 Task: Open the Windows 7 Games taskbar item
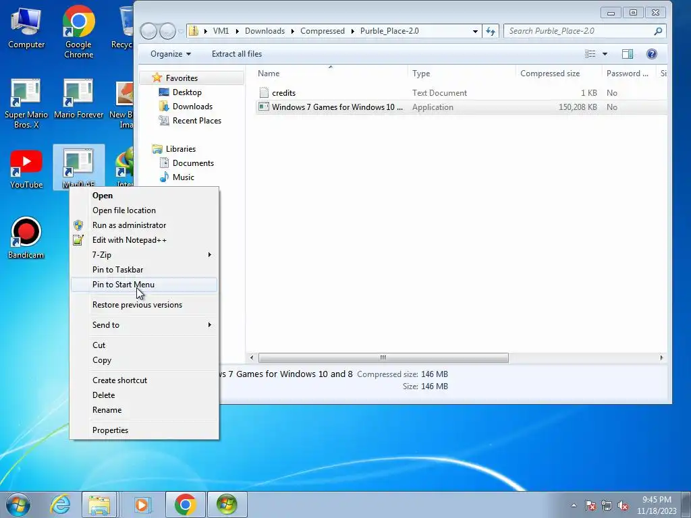tap(227, 505)
